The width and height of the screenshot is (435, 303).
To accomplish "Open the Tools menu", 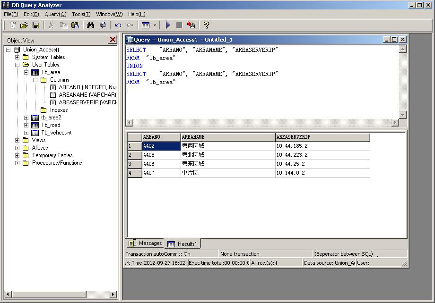I will (81, 14).
